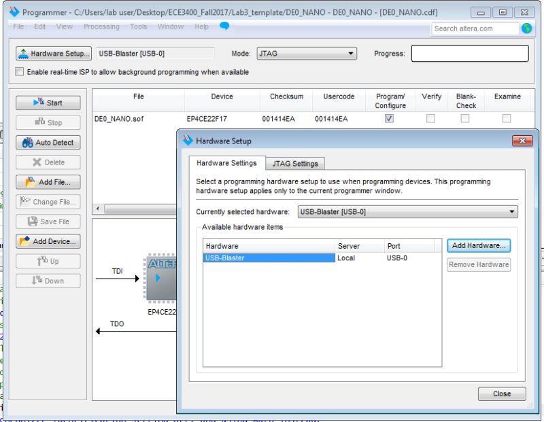
Task: Click the Device column header
Action: pyautogui.click(x=222, y=96)
